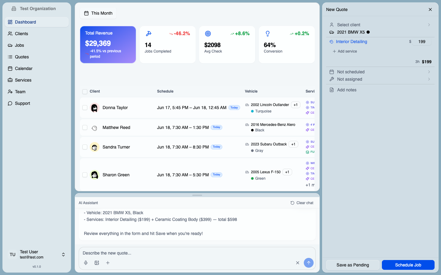Expand the Select client chevron
Viewport: 441px width, 275px height.
tap(429, 25)
